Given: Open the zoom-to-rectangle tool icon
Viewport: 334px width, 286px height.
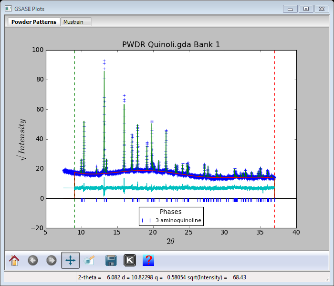Looking at the screenshot, I should click(89, 260).
